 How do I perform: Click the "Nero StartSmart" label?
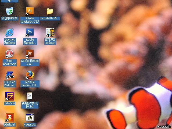coord(10,63)
